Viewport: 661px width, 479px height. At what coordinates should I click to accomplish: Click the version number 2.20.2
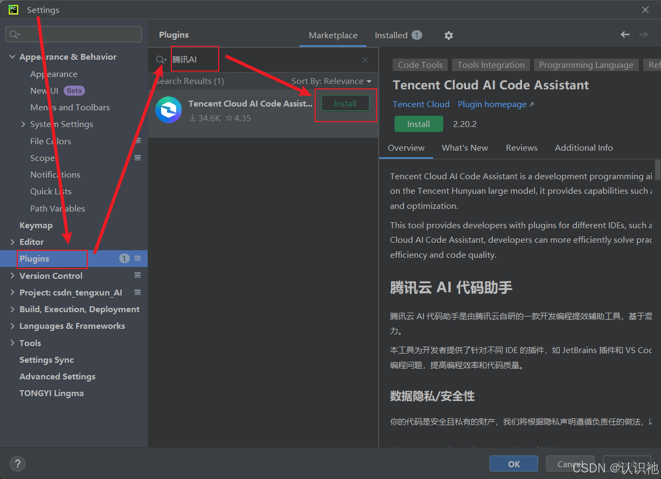pyautogui.click(x=465, y=124)
